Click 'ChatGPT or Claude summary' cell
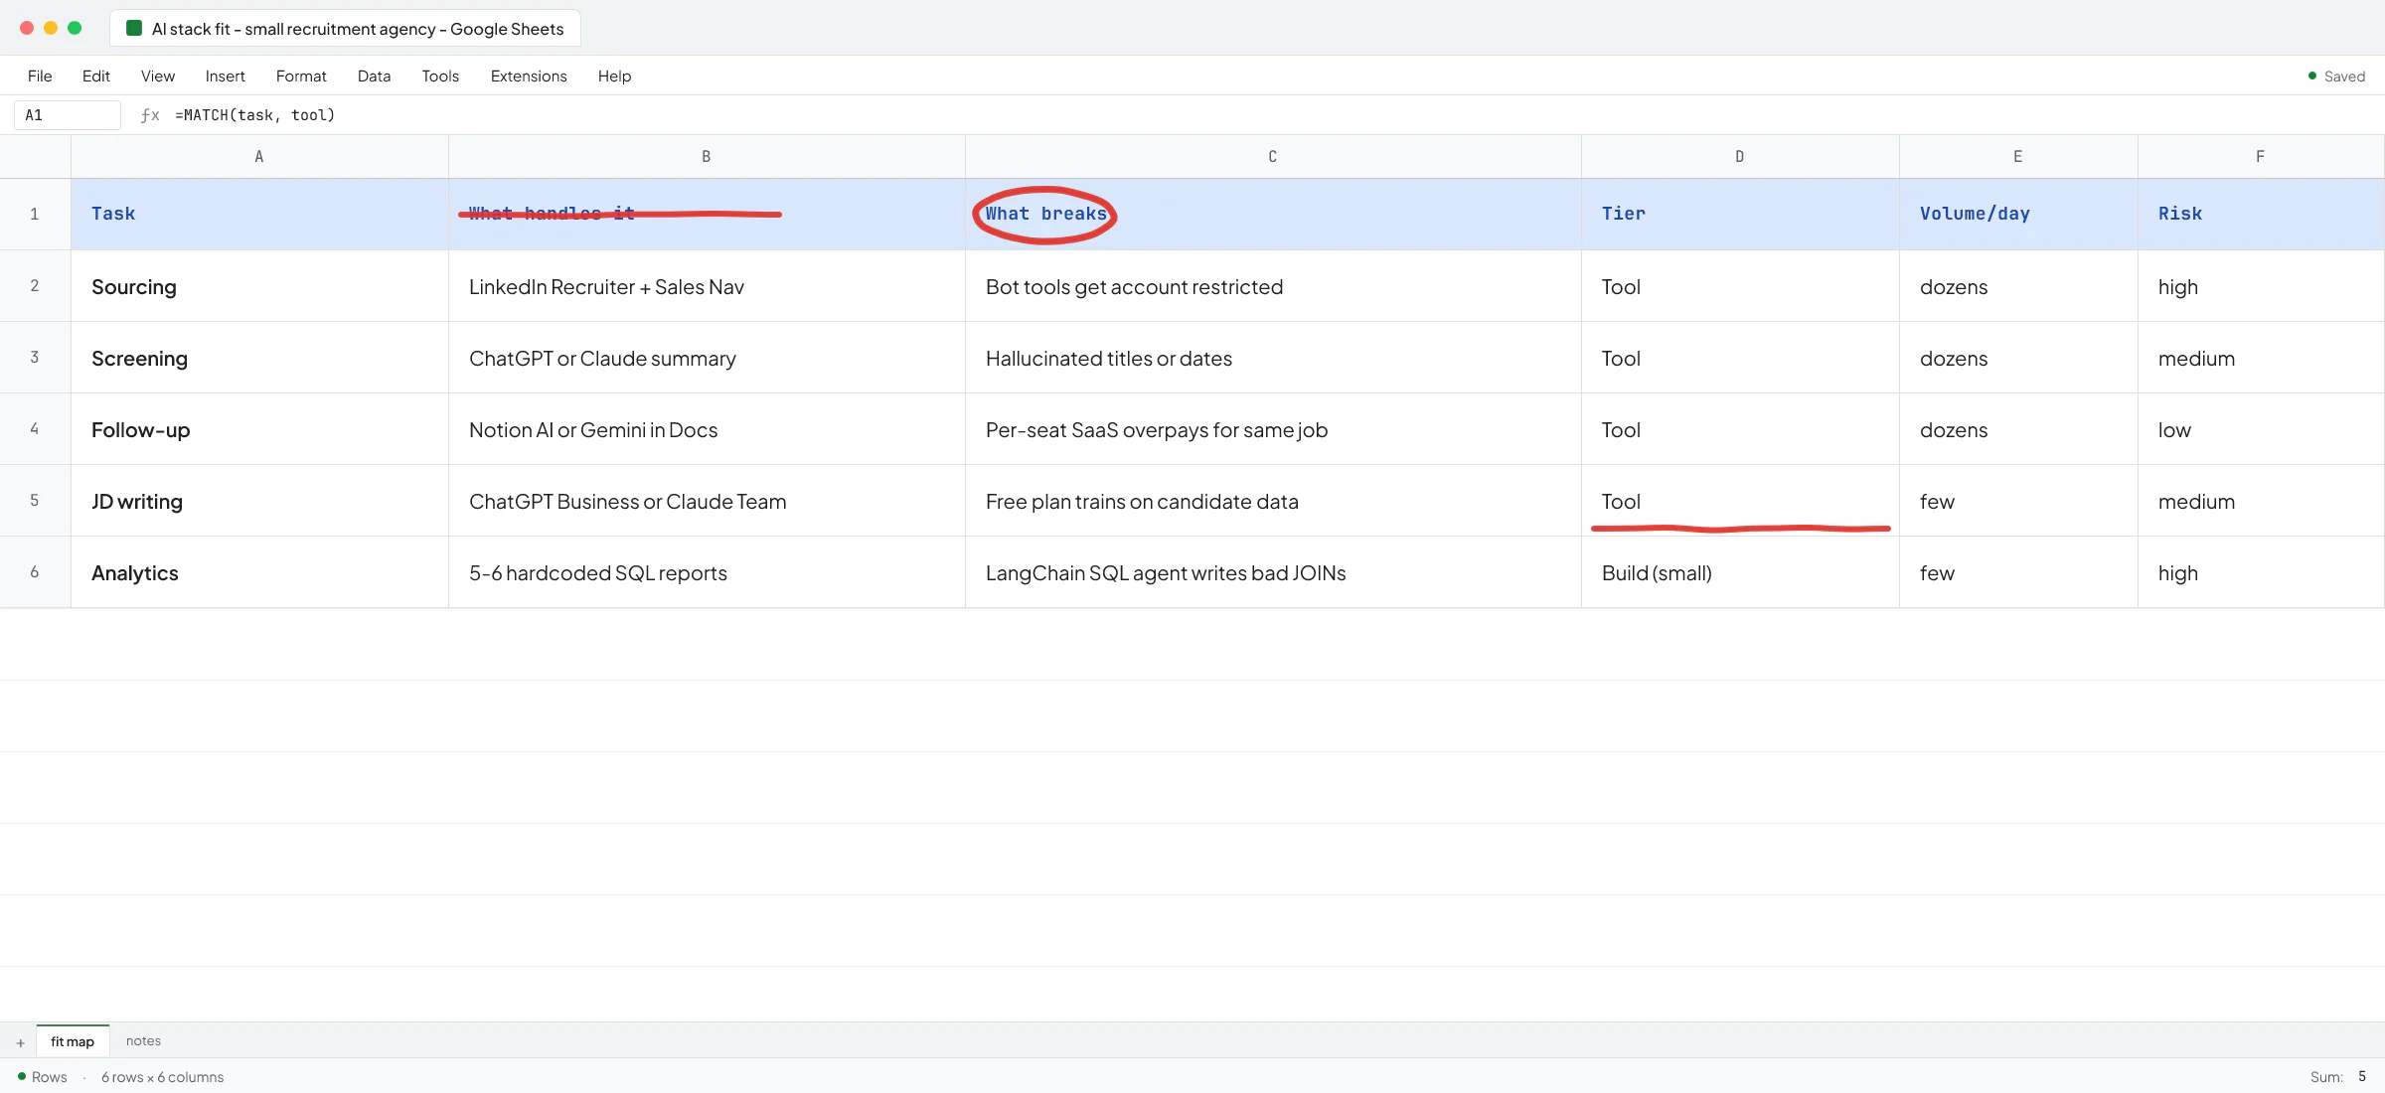 coord(707,358)
